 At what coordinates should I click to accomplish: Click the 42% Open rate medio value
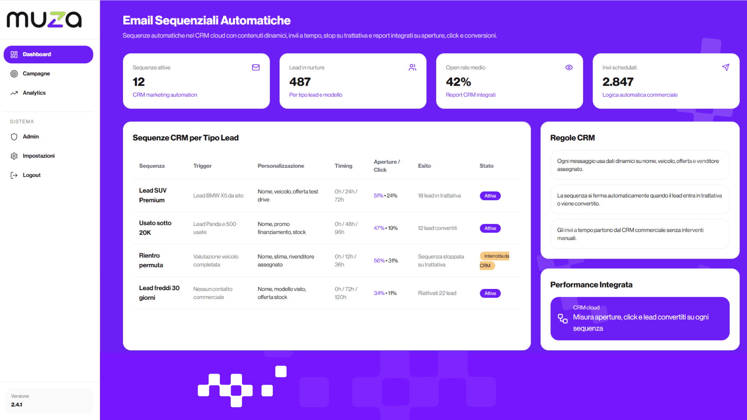pos(458,82)
